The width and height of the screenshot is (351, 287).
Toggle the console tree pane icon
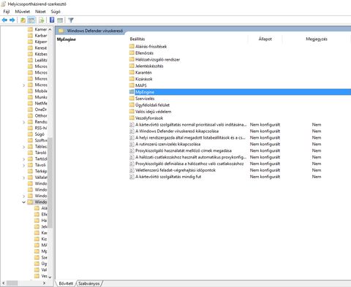pos(31,20)
